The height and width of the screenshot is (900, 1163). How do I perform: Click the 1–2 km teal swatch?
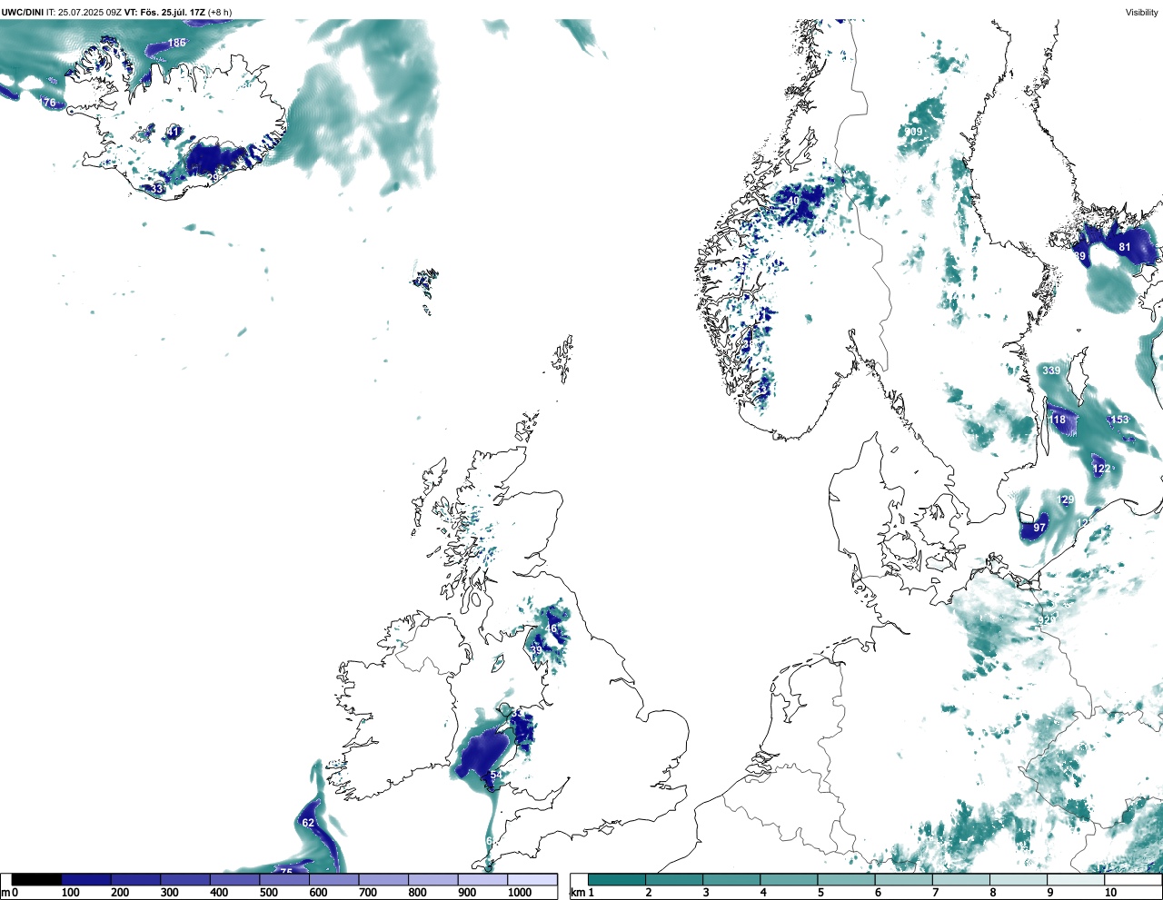(617, 879)
